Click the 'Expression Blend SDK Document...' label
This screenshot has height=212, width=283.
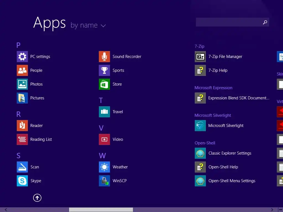click(x=239, y=98)
